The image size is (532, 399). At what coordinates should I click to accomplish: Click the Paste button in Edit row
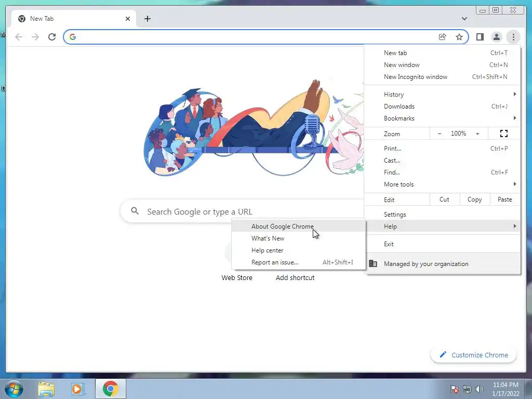(x=505, y=199)
